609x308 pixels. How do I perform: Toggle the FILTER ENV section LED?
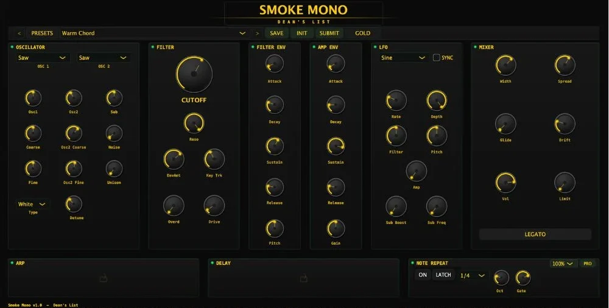pos(253,47)
